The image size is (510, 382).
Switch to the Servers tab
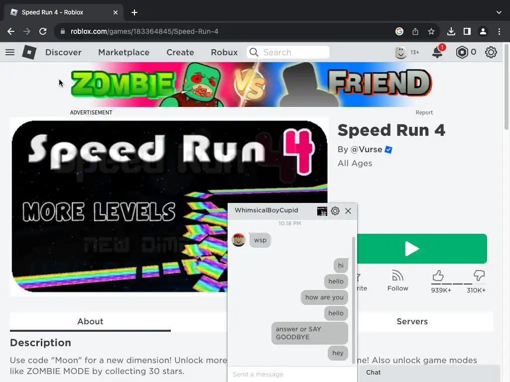(x=412, y=322)
